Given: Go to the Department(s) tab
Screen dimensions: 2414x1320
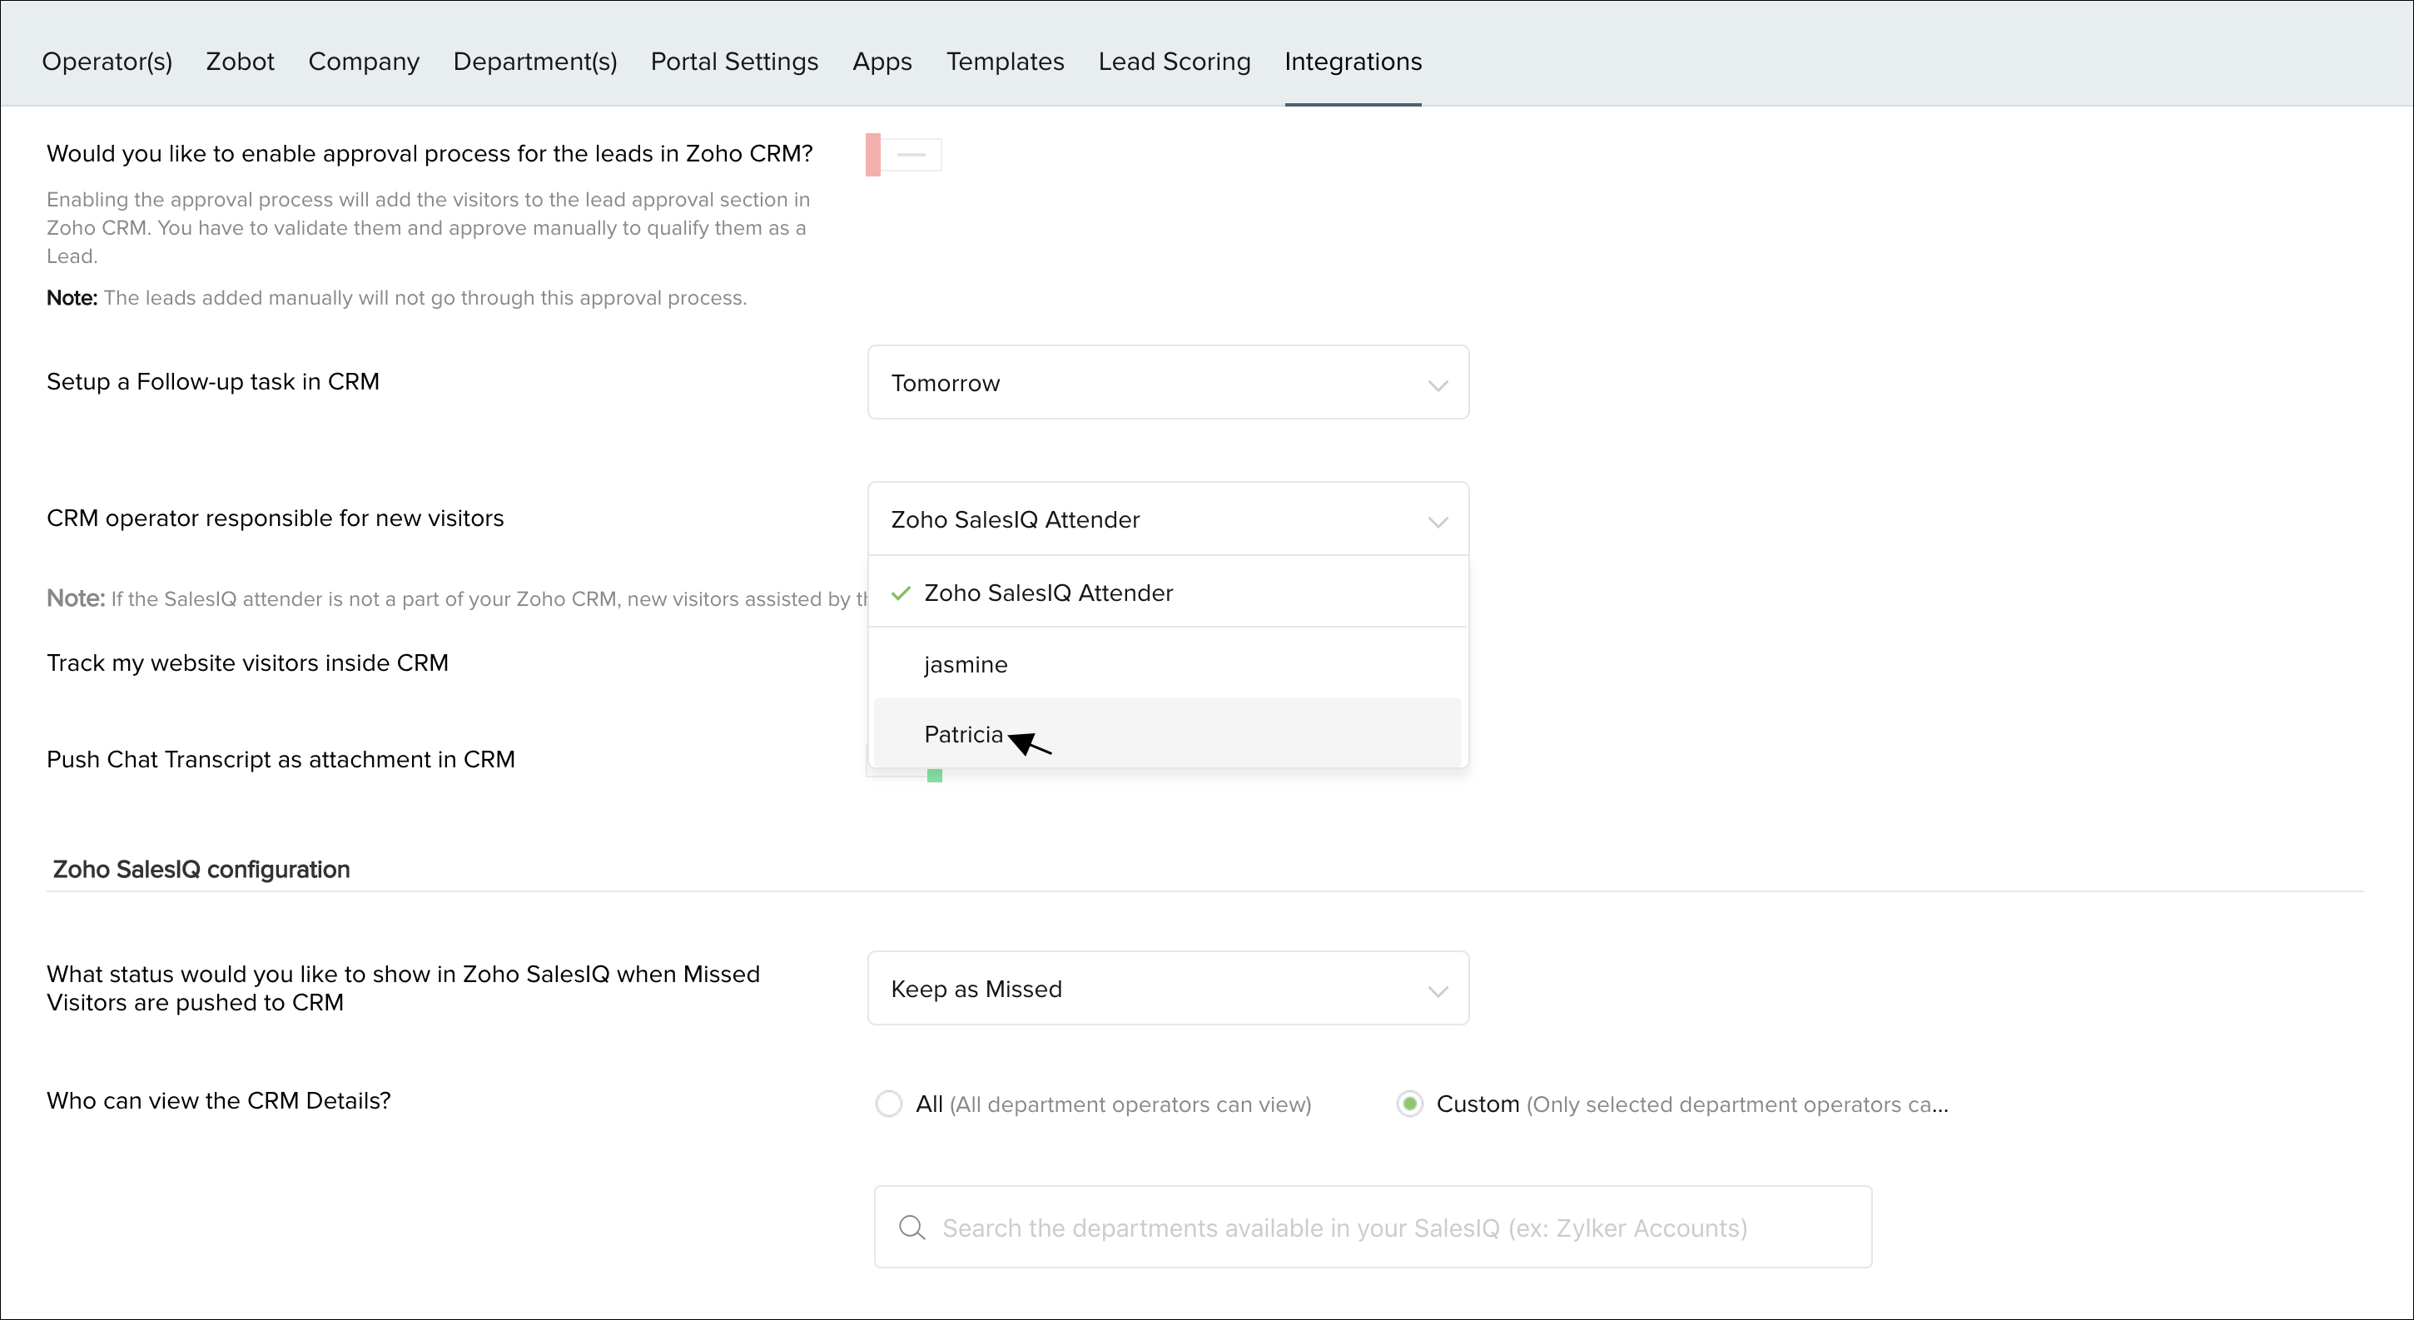Looking at the screenshot, I should click(535, 62).
